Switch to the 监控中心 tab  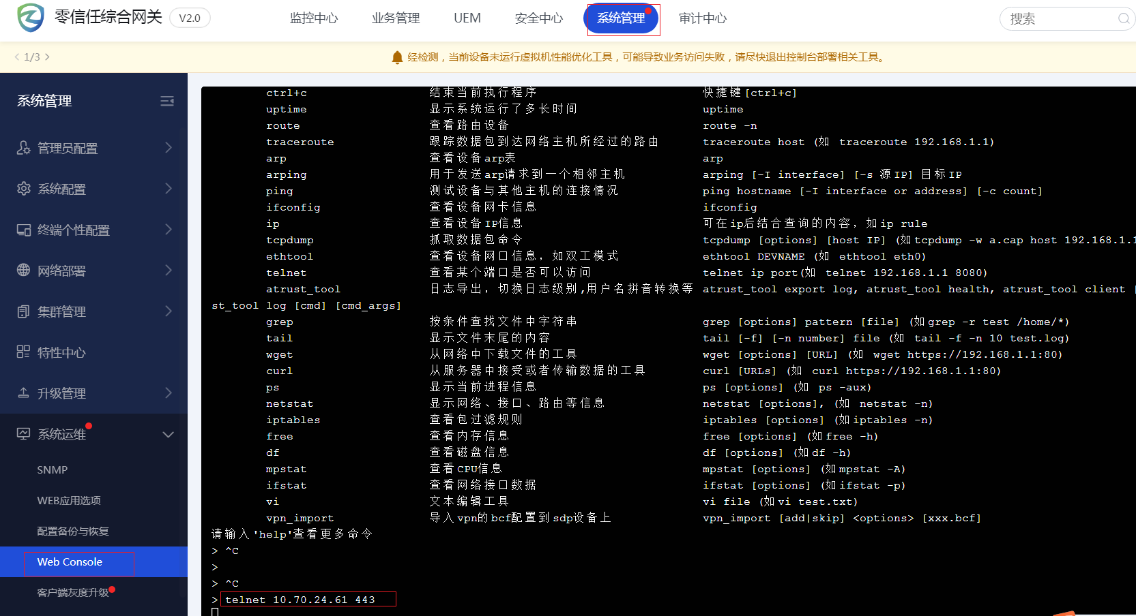point(314,18)
